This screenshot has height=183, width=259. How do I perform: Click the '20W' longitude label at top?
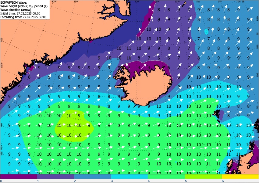(x=137, y=2)
